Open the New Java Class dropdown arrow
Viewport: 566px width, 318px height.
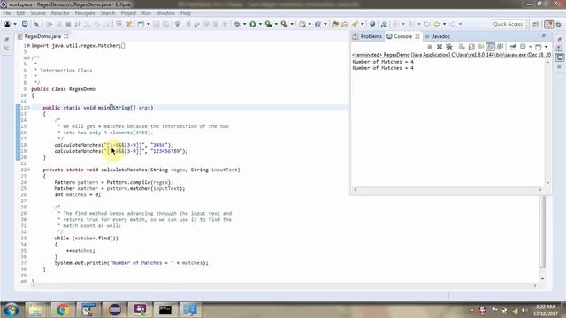(325, 24)
